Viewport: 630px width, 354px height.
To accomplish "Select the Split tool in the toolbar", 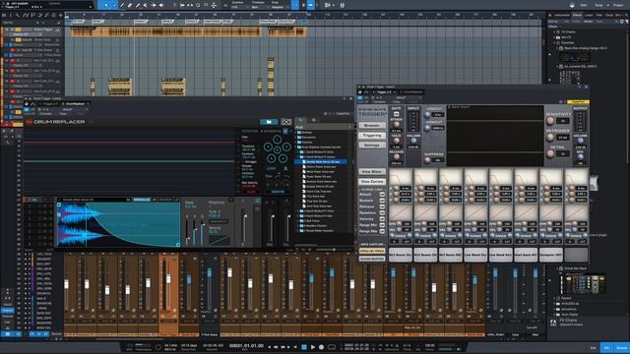I will point(122,5).
